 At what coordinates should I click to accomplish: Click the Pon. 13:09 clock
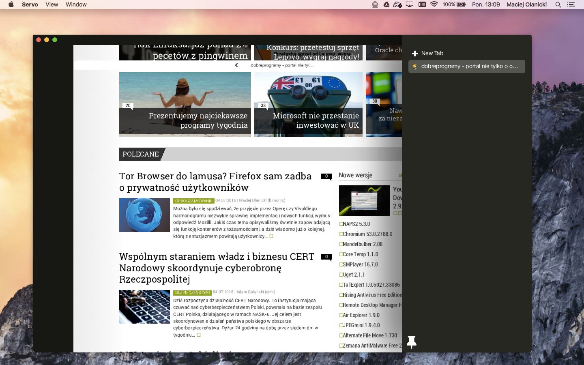click(x=486, y=4)
